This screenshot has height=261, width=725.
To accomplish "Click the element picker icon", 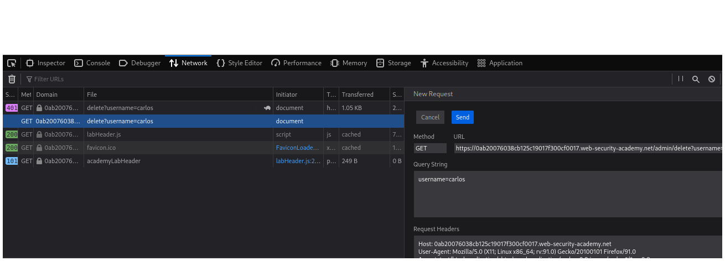I will [x=12, y=63].
